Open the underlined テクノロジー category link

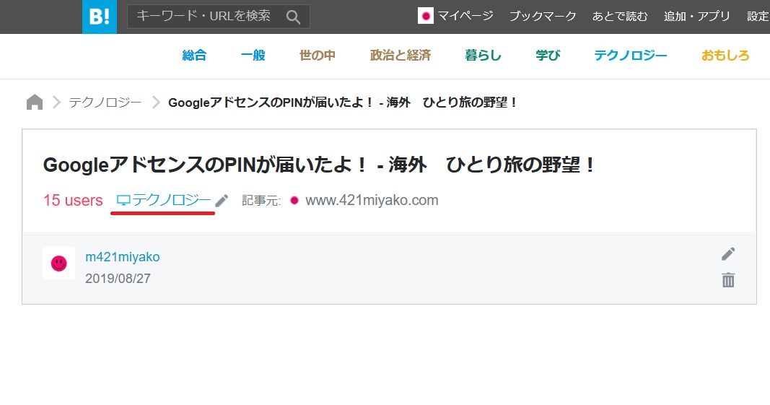click(171, 200)
